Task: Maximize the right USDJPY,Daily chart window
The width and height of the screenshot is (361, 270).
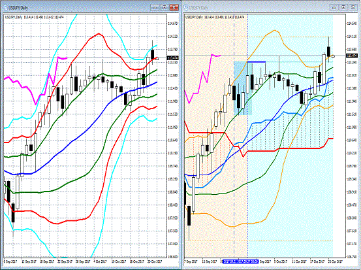Action: tap(343, 7)
